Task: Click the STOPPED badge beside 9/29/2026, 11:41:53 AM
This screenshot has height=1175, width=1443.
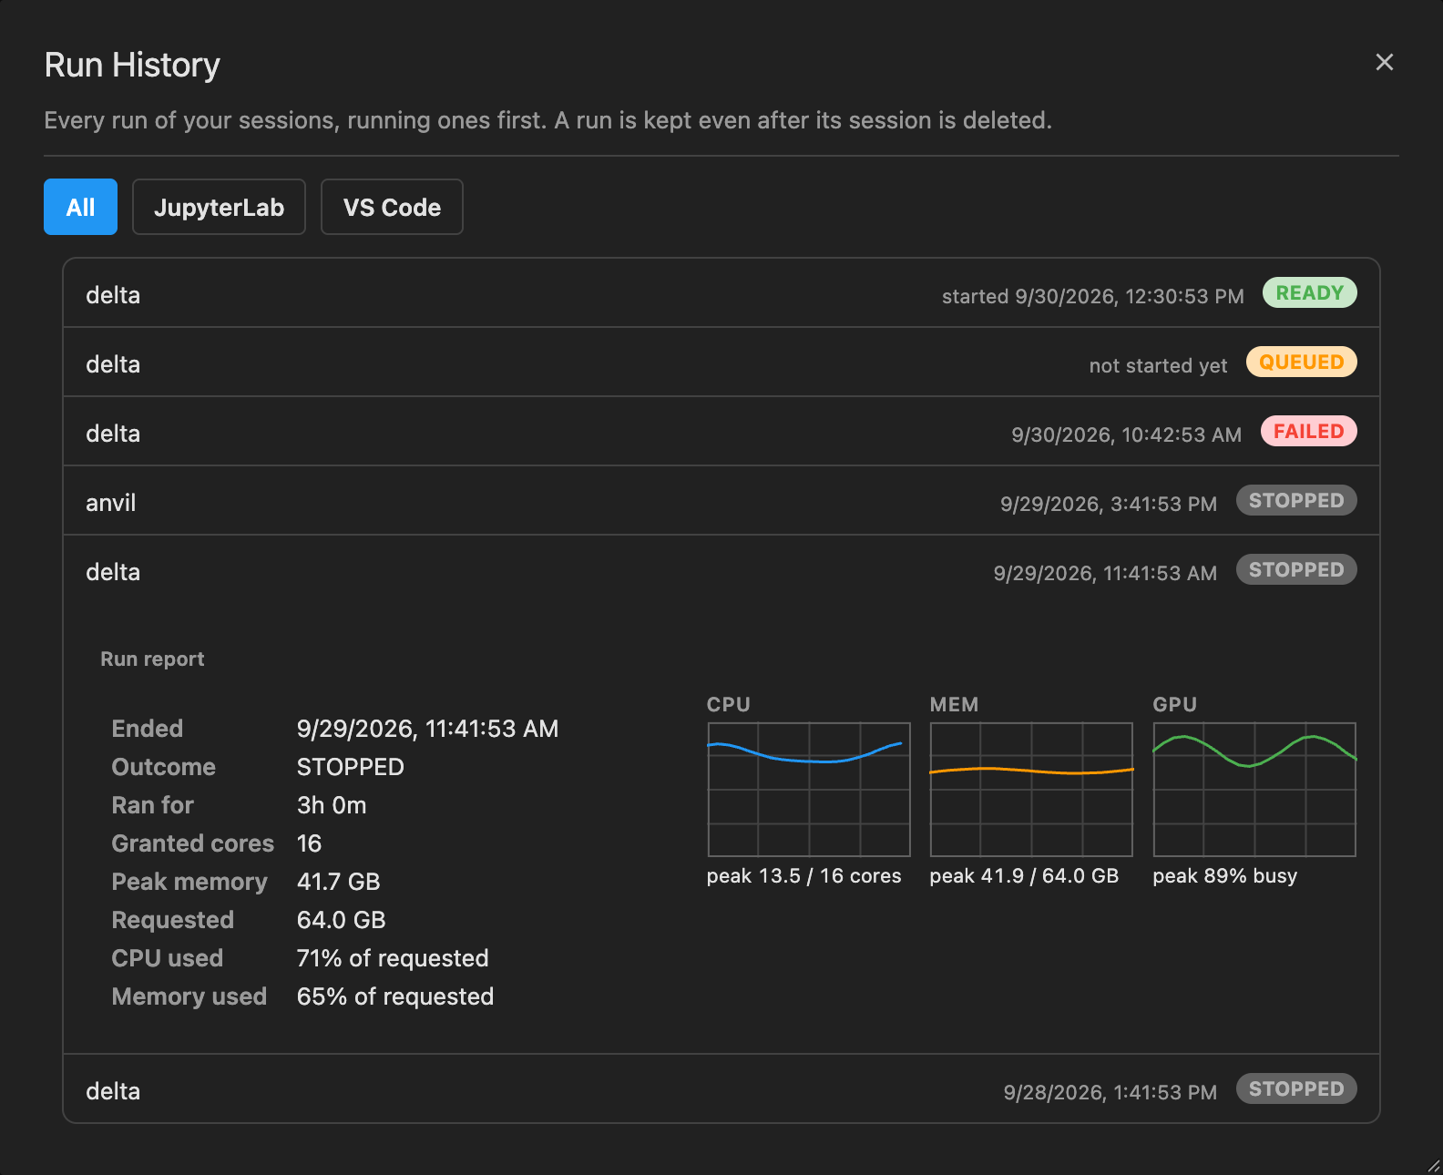Action: [x=1296, y=569]
